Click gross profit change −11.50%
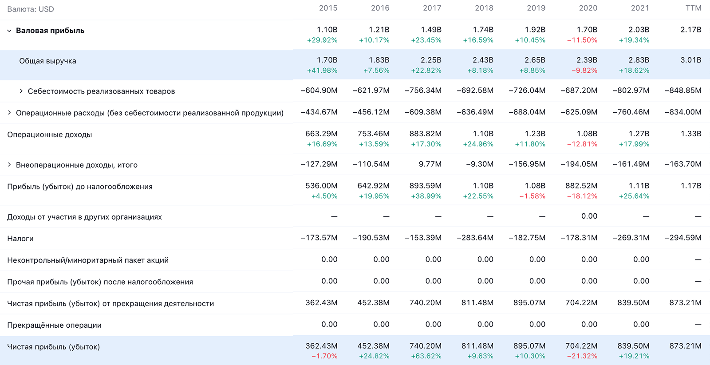This screenshot has width=710, height=365. (x=582, y=40)
